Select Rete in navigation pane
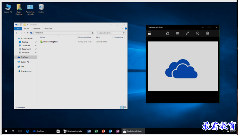238x135 pixels. click(21, 67)
